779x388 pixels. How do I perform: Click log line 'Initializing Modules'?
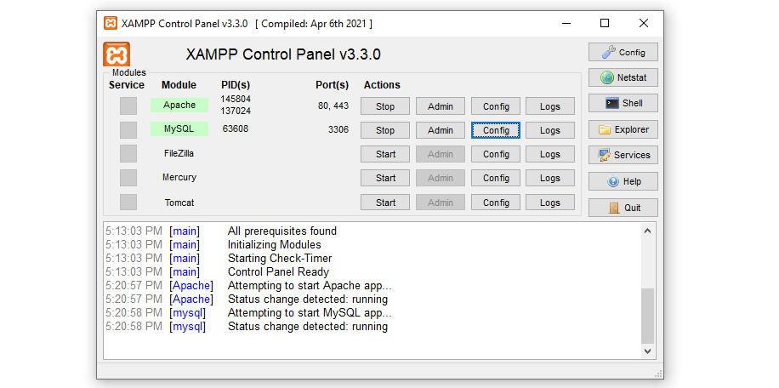pos(274,245)
